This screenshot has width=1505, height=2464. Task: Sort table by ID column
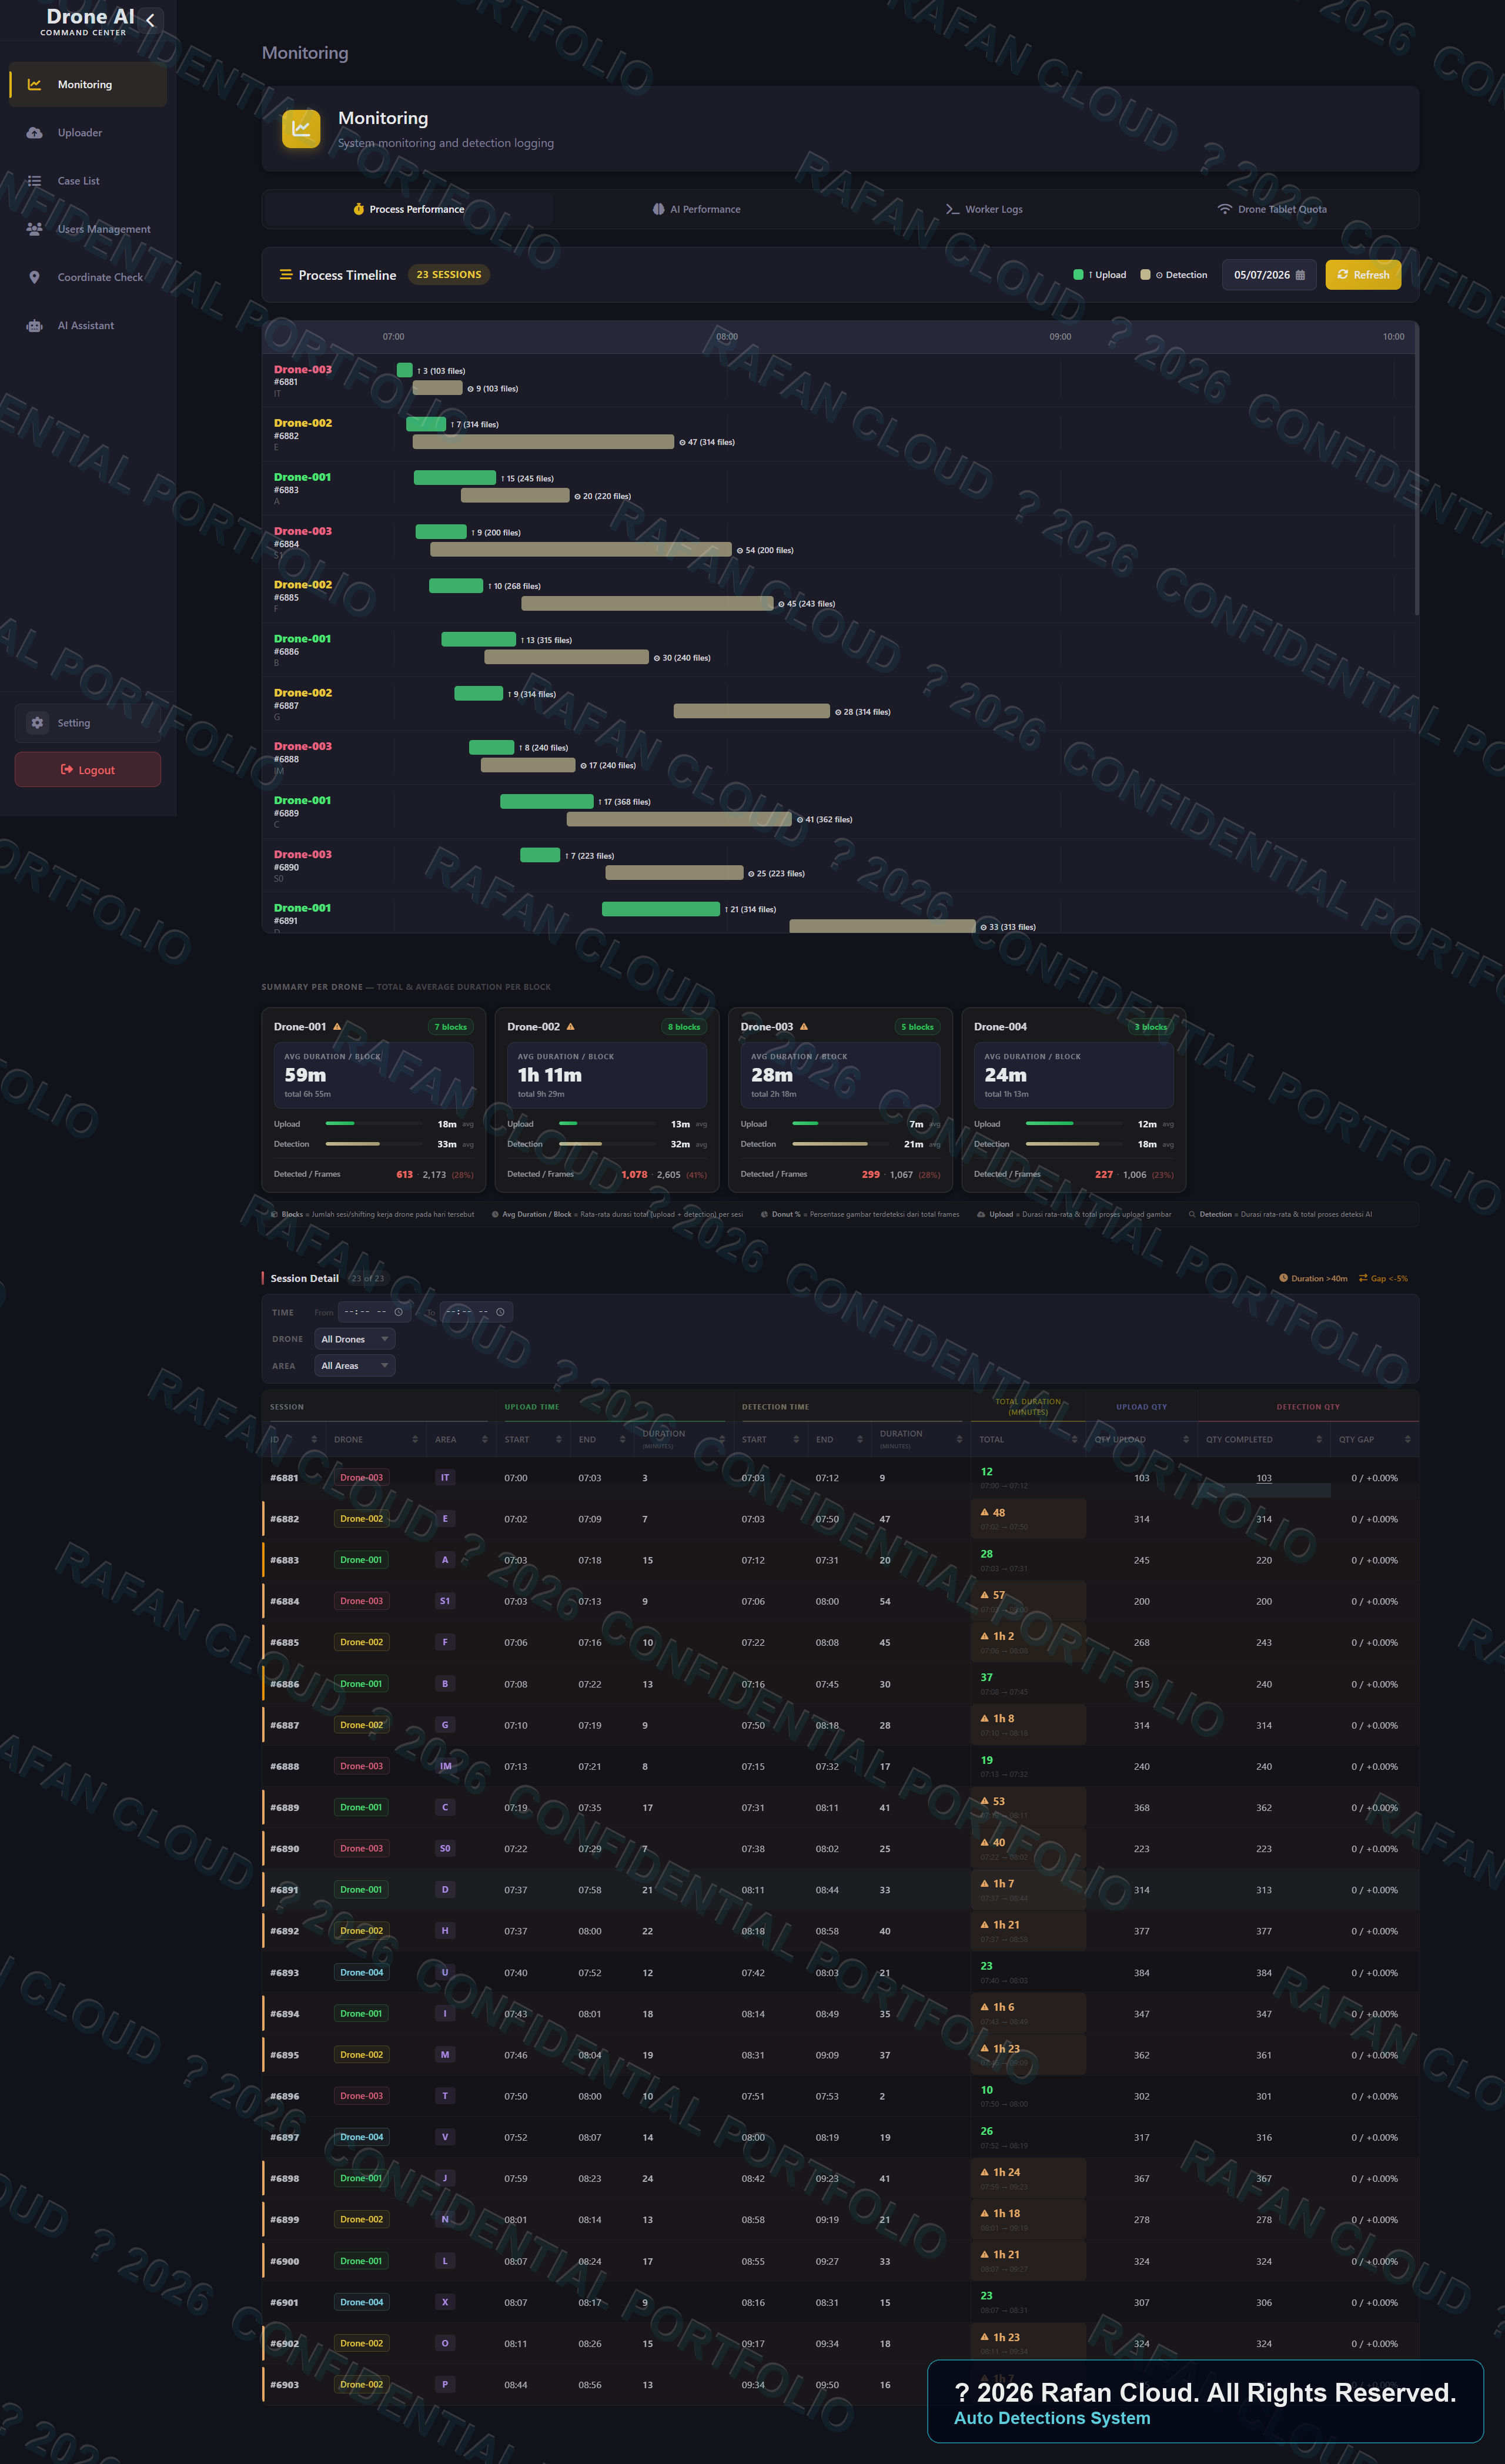click(x=294, y=1440)
